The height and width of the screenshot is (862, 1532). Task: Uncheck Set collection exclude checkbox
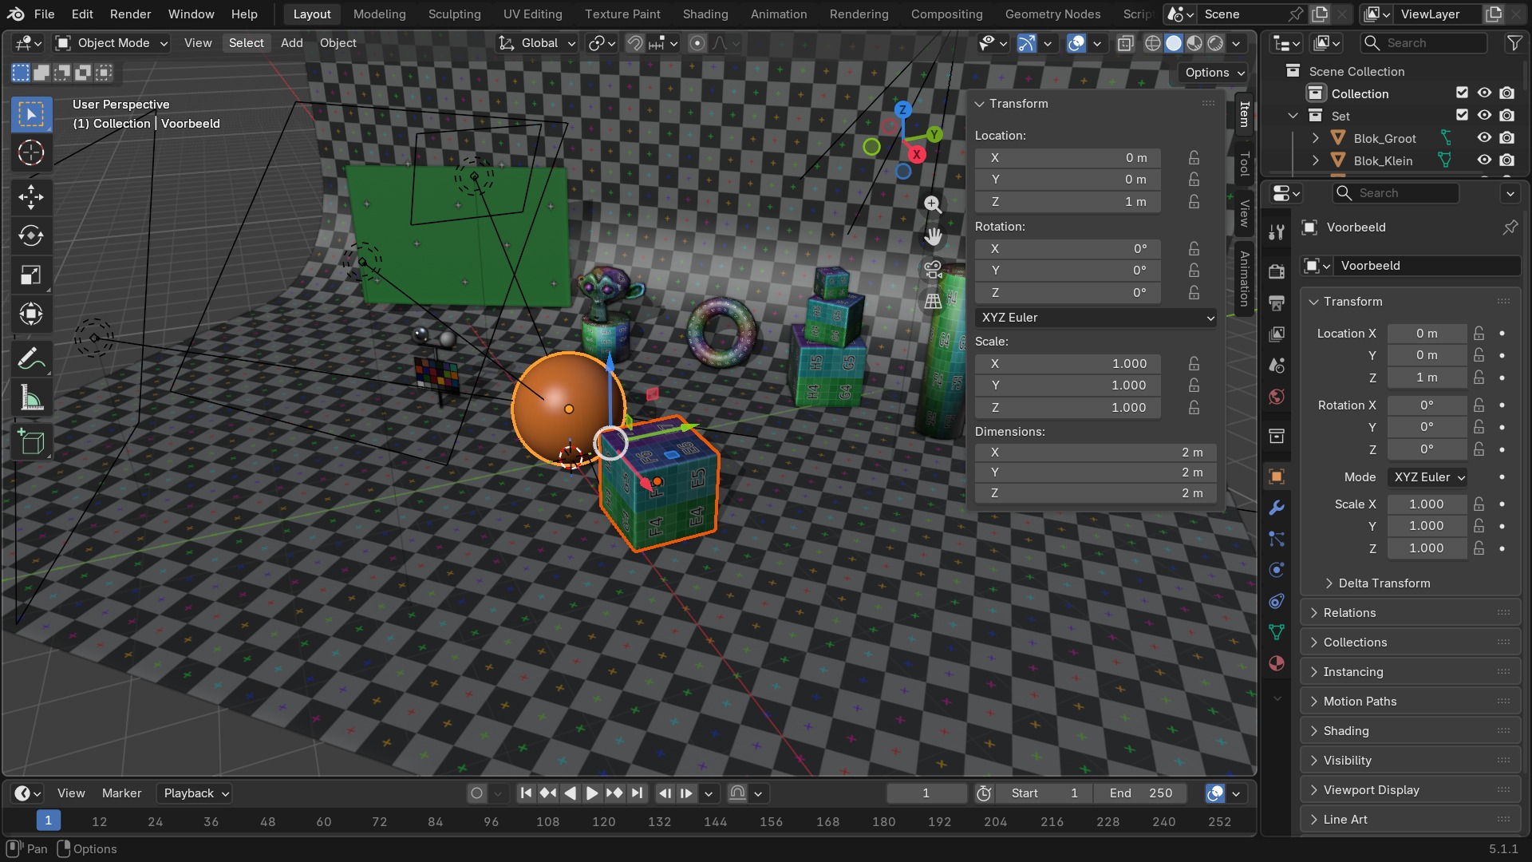click(1462, 115)
